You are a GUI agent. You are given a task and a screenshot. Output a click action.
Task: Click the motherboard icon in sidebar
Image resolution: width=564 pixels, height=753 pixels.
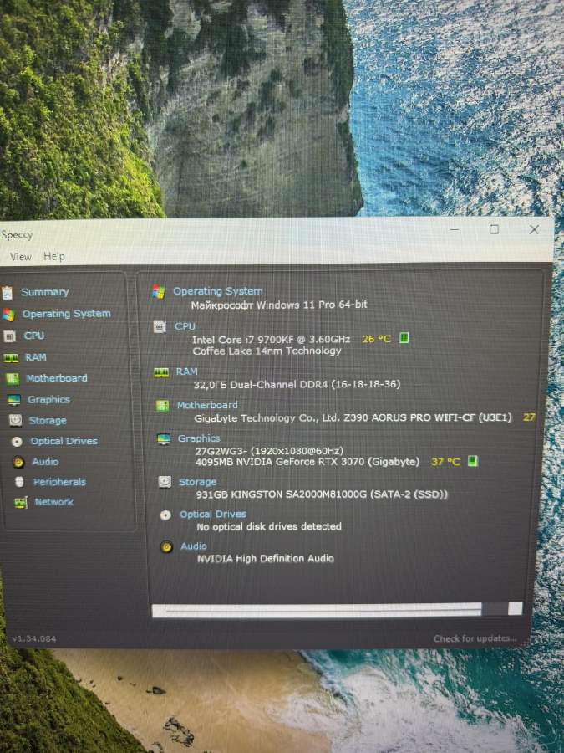[13, 379]
